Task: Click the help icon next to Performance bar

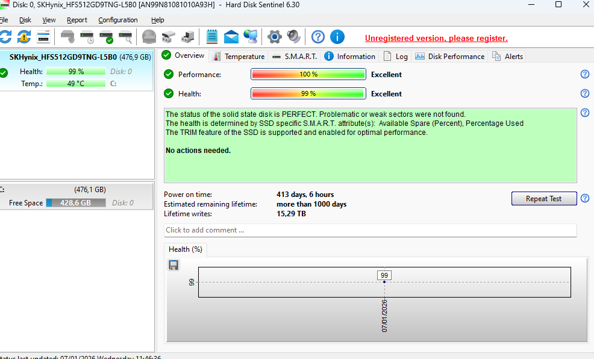Action: click(584, 75)
